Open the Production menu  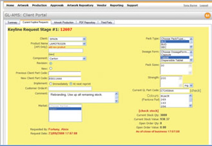pos(39,5)
